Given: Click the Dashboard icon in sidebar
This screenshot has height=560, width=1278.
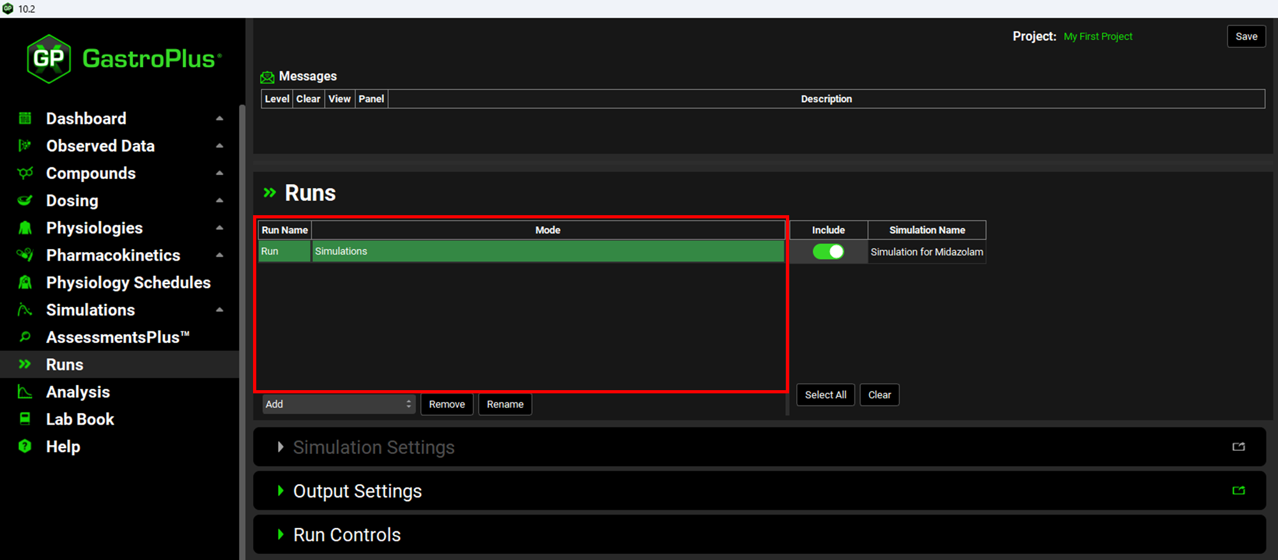Looking at the screenshot, I should pyautogui.click(x=25, y=118).
